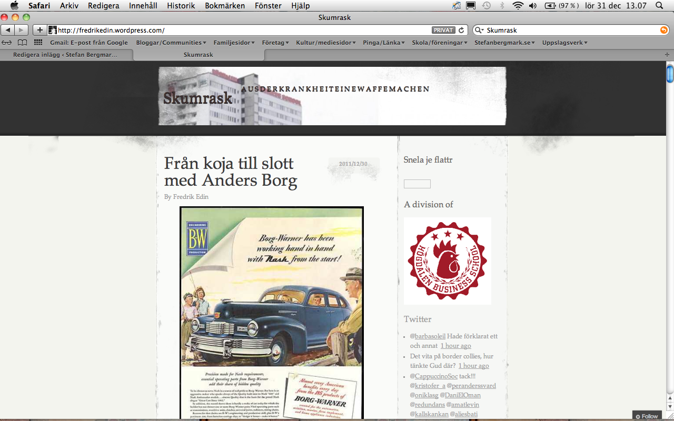The height and width of the screenshot is (421, 674).
Task: Add the current page as a bookmark
Action: (39, 30)
